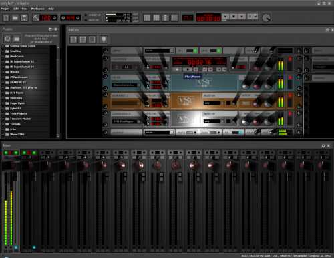The image size is (334, 258).
Task: Toggle the second green button on mixer channel one
Action: tap(16, 153)
